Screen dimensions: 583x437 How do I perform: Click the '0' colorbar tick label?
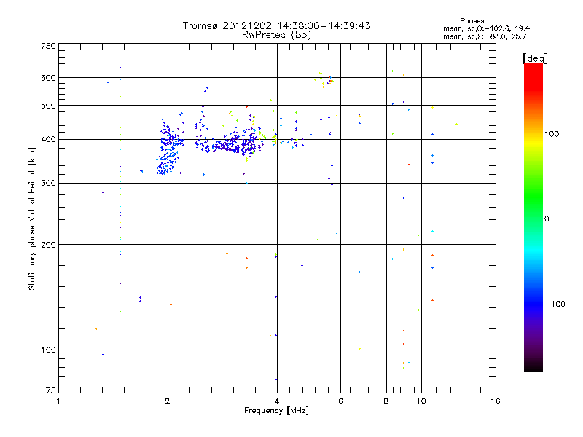pyautogui.click(x=547, y=219)
